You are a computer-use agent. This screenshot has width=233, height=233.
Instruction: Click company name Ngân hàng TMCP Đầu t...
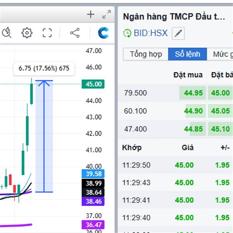(174, 17)
